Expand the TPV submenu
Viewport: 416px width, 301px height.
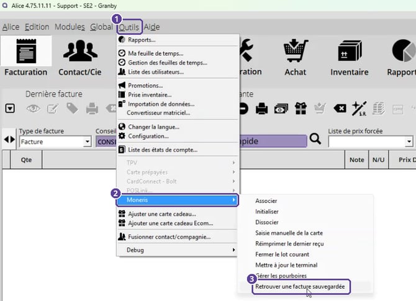(x=178, y=163)
